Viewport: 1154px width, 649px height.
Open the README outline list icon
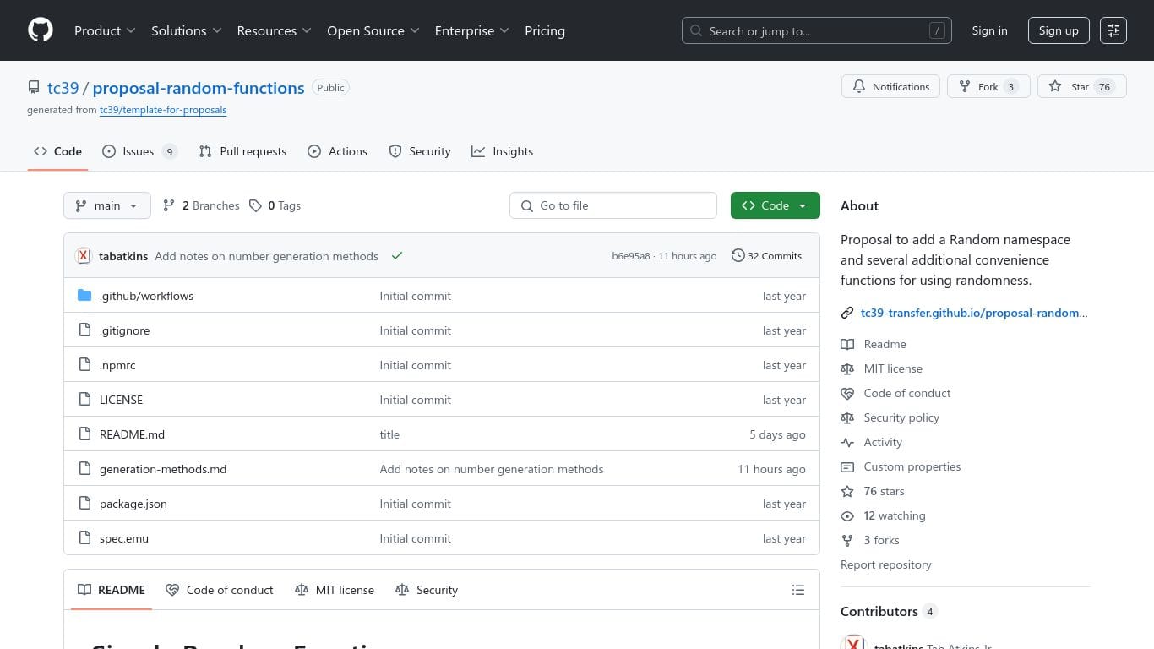[797, 590]
